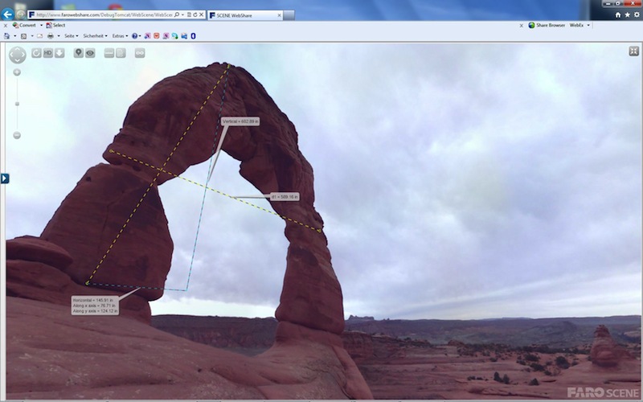Viewport: 643px width, 402px height.
Task: Click the zoom slider handle
Action: click(17, 104)
